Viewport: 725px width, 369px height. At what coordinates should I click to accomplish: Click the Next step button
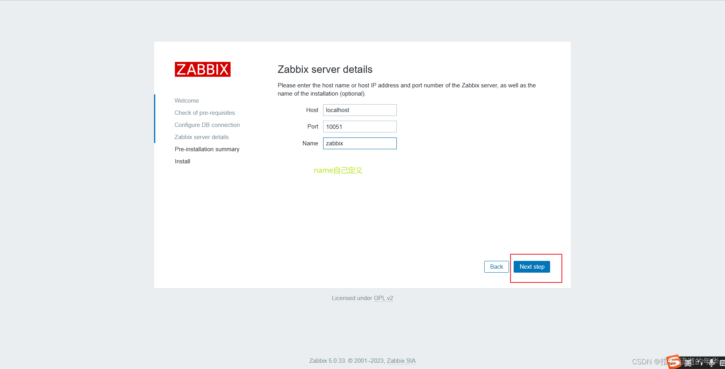(532, 267)
